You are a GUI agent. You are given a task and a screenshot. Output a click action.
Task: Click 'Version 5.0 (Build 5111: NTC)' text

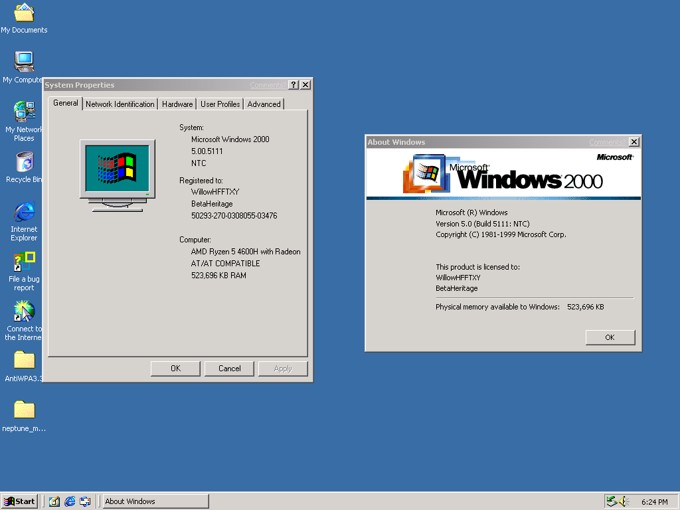483,224
